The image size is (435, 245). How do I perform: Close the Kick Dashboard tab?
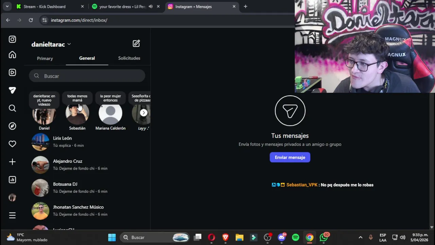tap(82, 6)
